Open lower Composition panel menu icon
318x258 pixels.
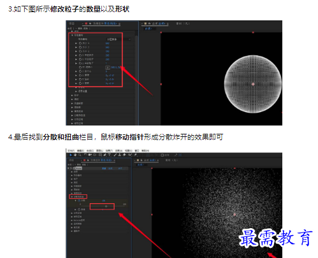(158, 161)
